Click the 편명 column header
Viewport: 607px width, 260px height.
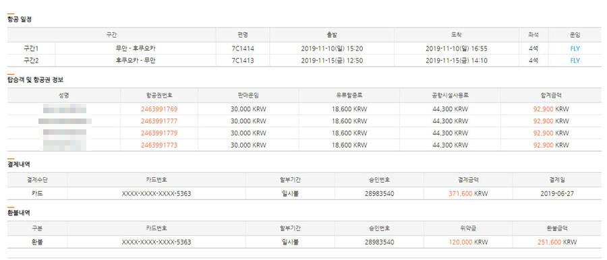coord(243,35)
